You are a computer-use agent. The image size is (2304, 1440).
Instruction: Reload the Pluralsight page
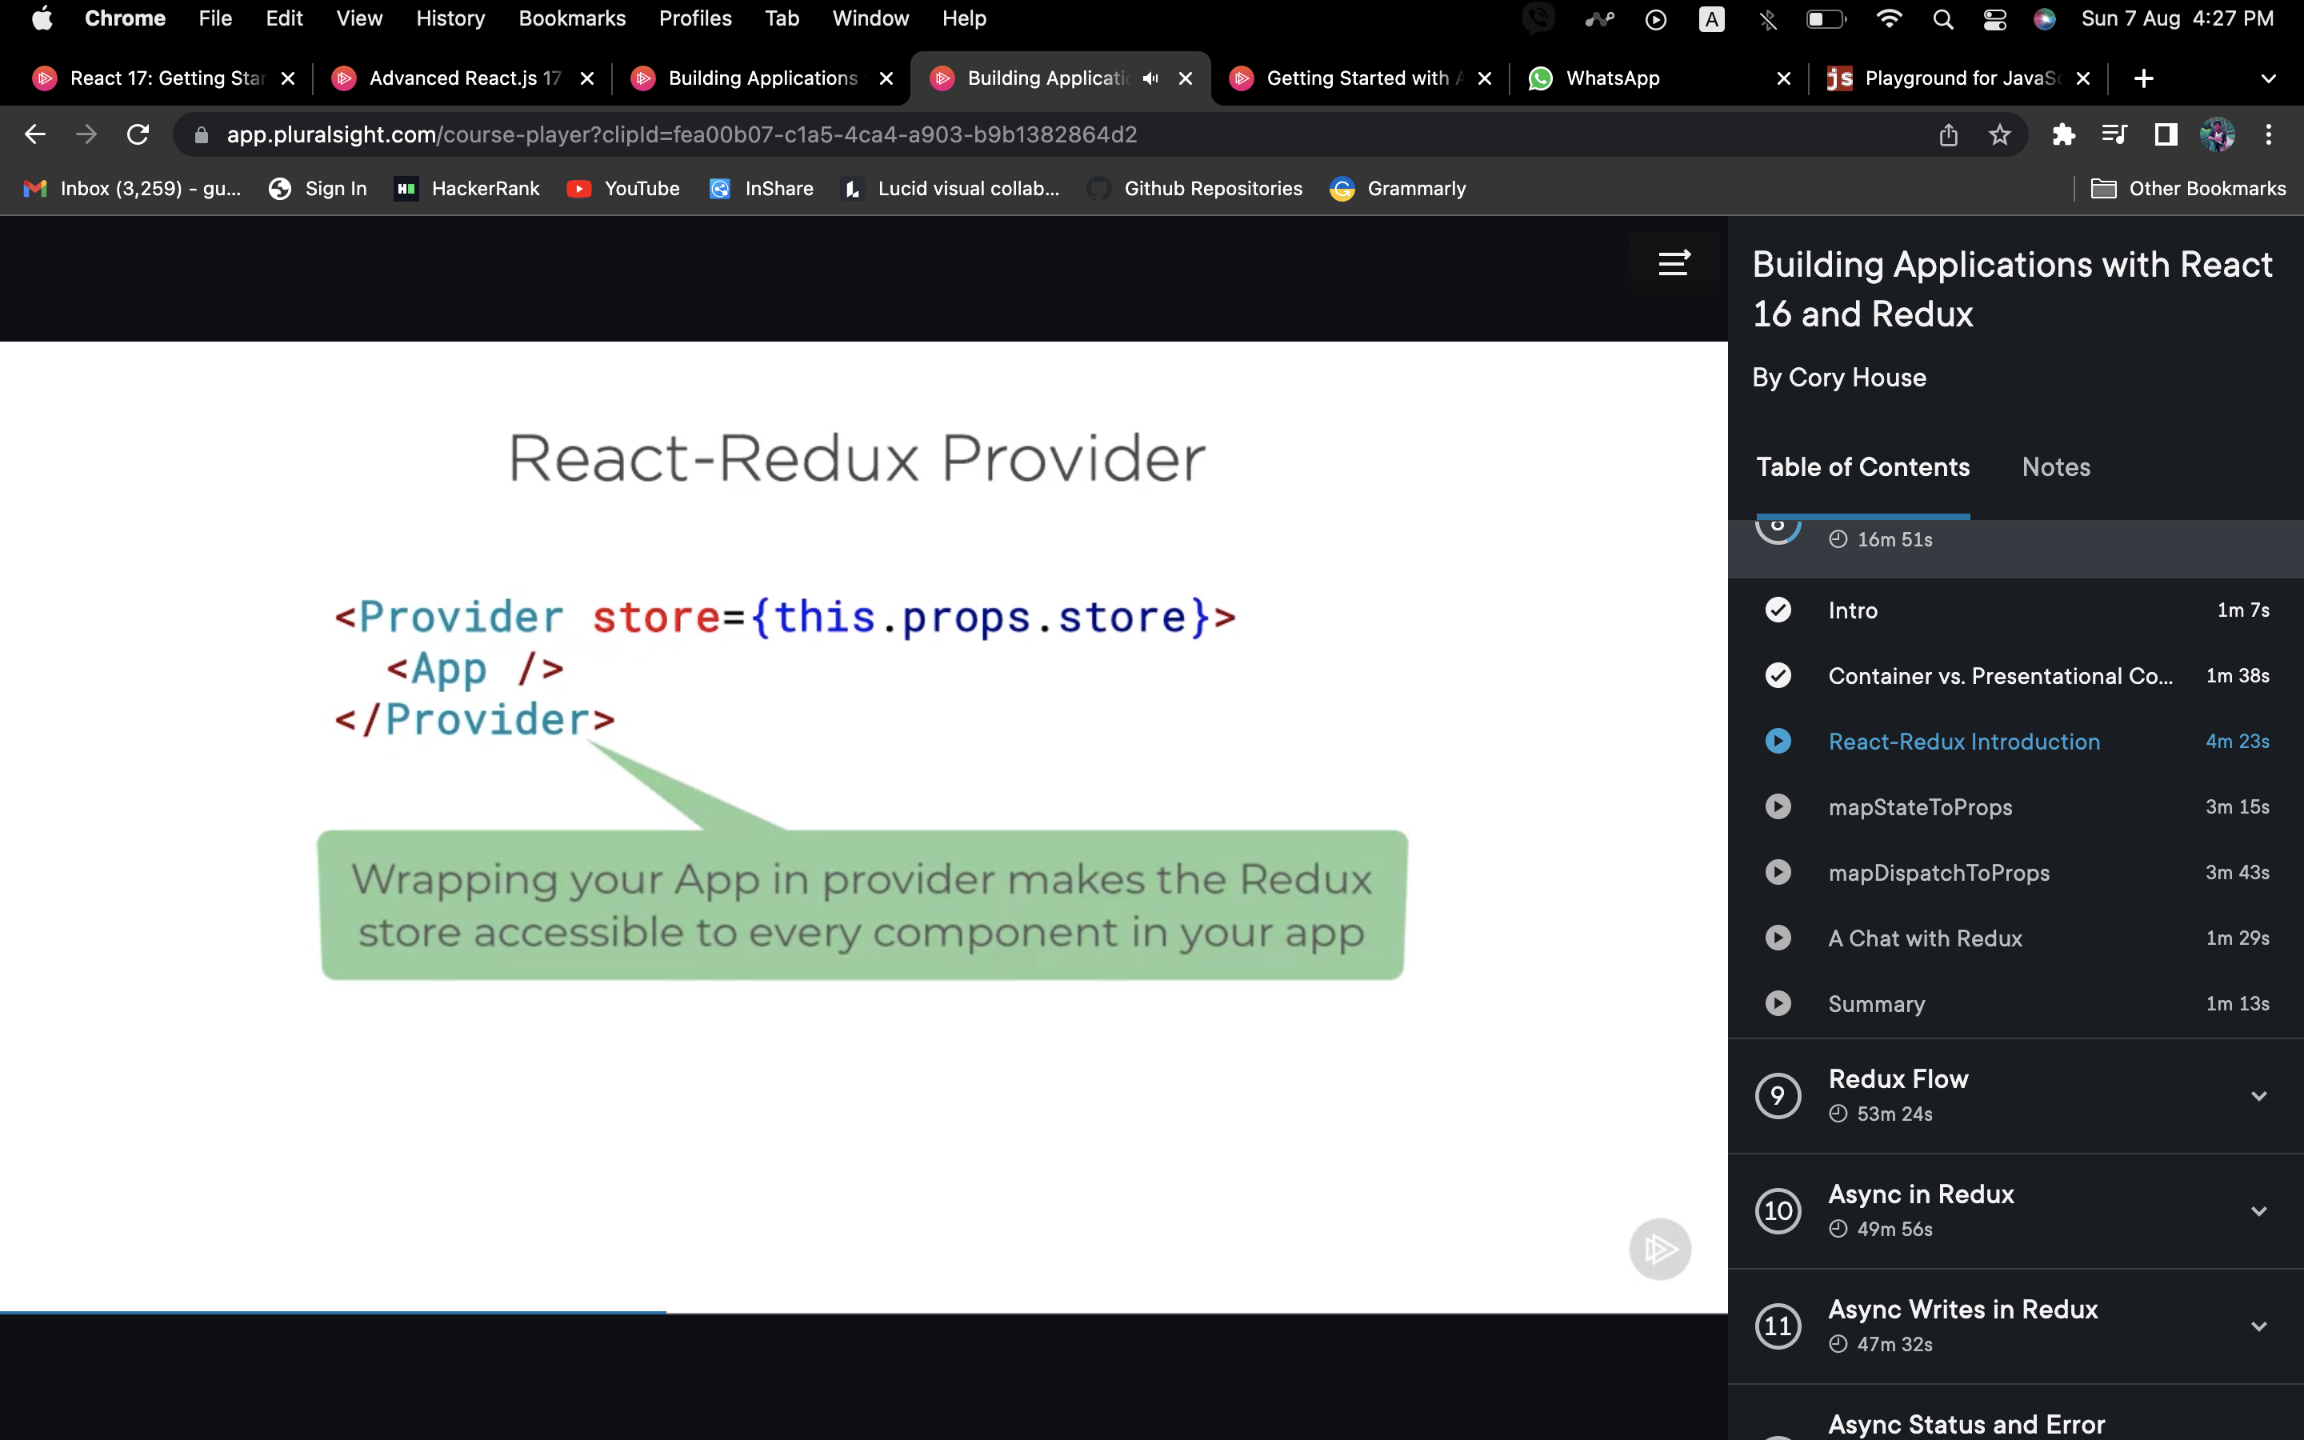pyautogui.click(x=138, y=134)
